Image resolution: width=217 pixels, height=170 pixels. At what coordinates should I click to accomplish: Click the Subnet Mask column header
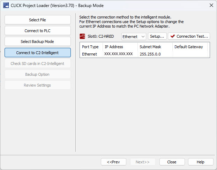[155, 47]
